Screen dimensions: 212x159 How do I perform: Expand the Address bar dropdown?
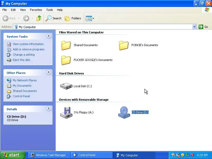pos(194,27)
